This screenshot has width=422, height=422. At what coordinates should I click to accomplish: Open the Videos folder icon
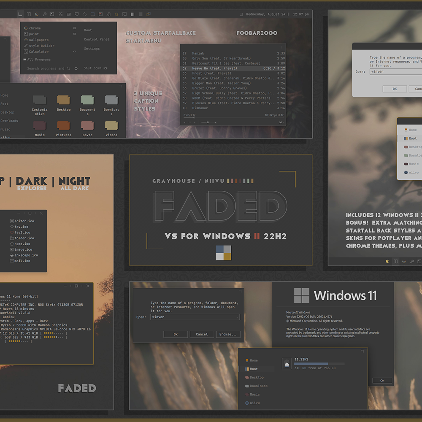[111, 126]
